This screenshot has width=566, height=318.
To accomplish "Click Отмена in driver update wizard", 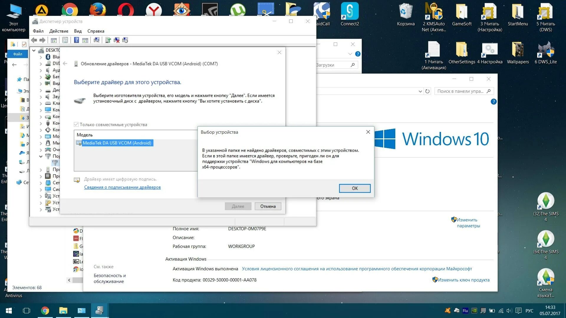I will [x=268, y=206].
